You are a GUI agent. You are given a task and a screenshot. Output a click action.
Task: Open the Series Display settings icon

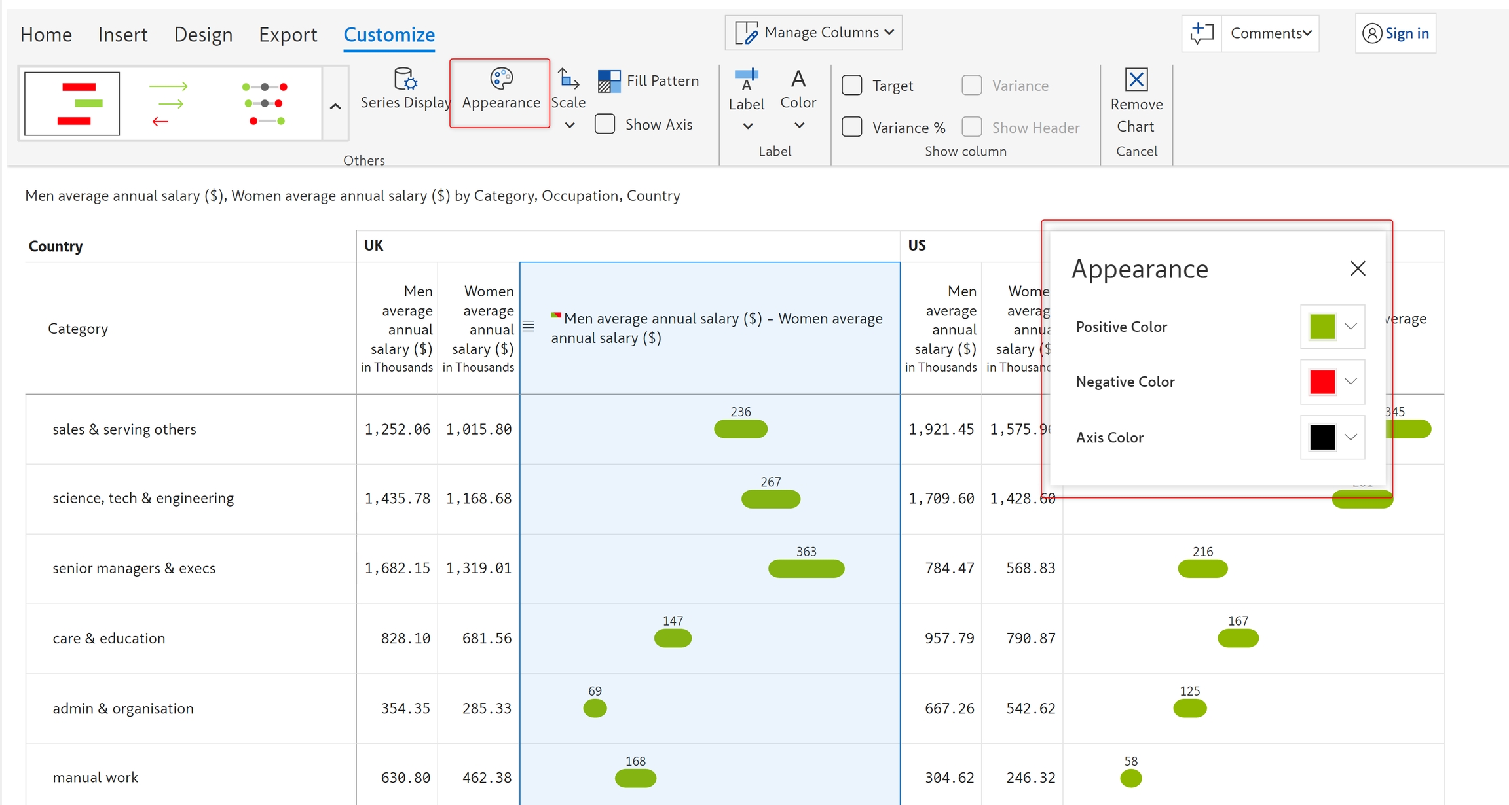(x=405, y=79)
